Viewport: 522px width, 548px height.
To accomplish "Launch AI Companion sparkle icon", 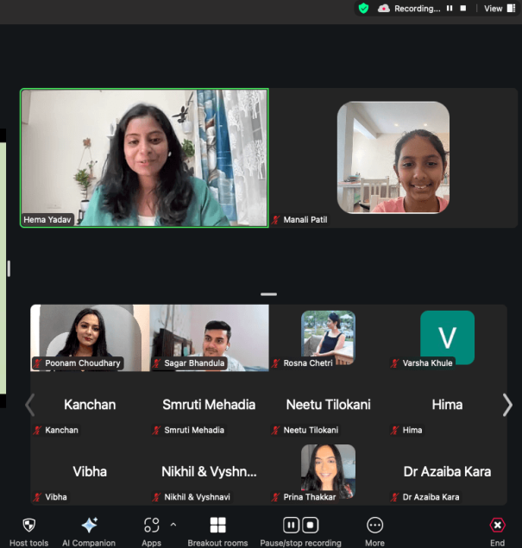I will pyautogui.click(x=90, y=525).
